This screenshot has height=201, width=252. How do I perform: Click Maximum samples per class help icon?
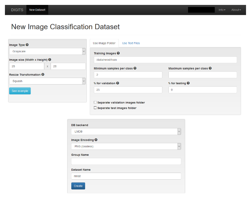[x=210, y=68]
